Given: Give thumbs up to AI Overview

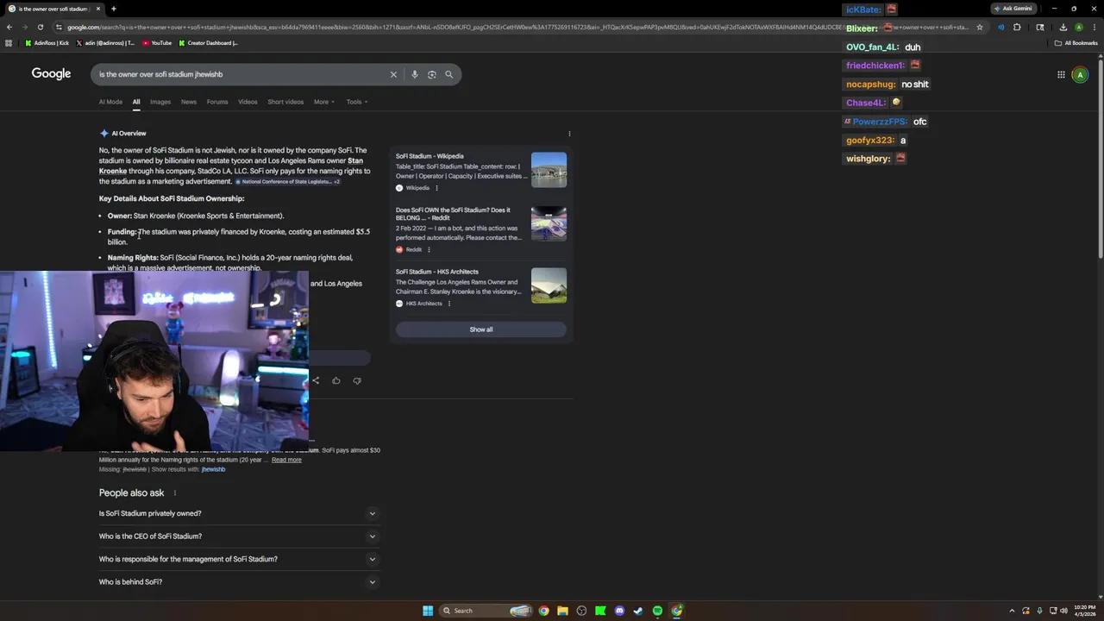Looking at the screenshot, I should (336, 380).
